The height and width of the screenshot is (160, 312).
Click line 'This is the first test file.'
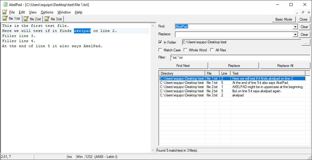click(35, 26)
